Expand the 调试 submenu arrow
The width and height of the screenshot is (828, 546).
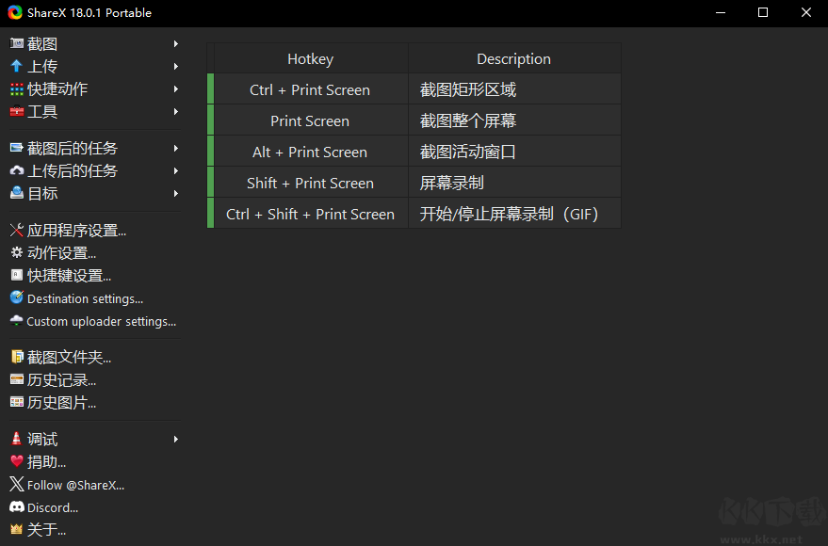(x=176, y=439)
